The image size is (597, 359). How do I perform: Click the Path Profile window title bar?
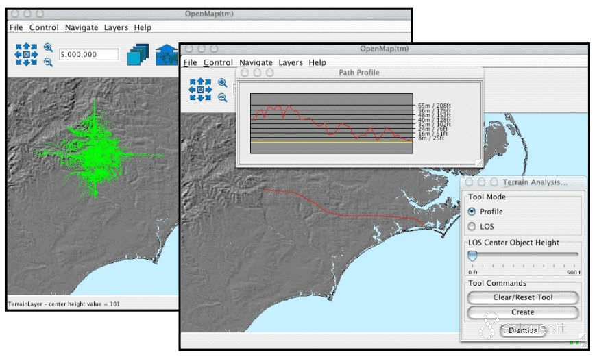coord(359,73)
